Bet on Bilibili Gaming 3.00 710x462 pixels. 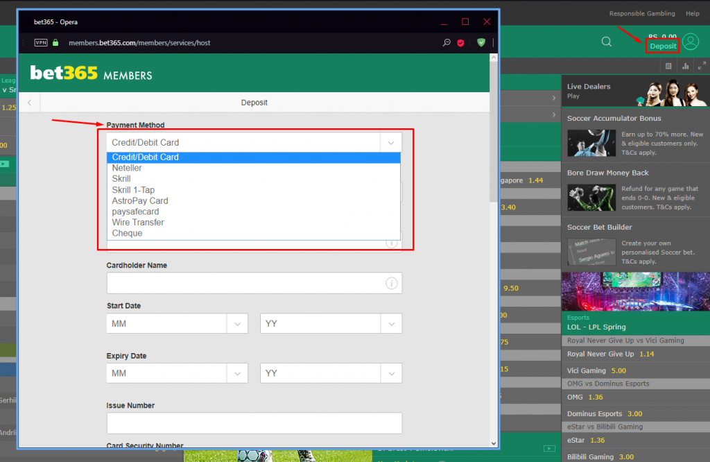636,456
